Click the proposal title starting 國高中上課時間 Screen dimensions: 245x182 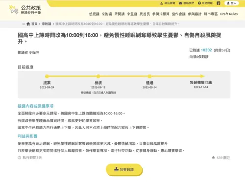pyautogui.click(x=120, y=38)
